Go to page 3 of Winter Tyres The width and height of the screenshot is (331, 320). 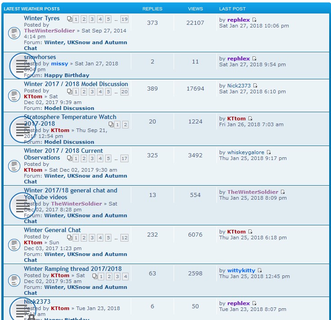pos(92,19)
